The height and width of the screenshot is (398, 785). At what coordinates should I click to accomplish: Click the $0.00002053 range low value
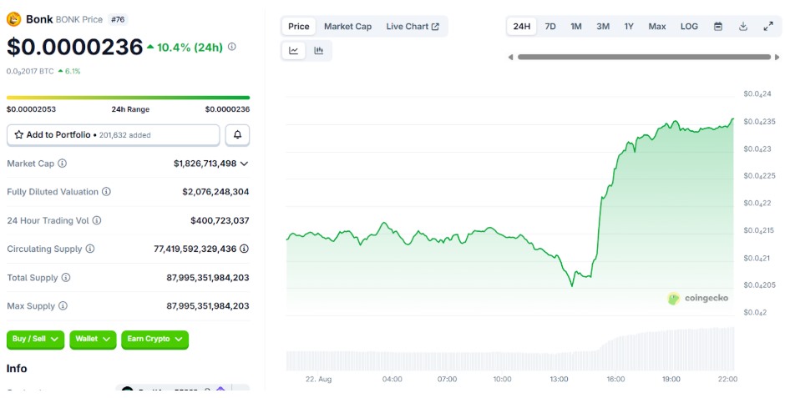31,109
